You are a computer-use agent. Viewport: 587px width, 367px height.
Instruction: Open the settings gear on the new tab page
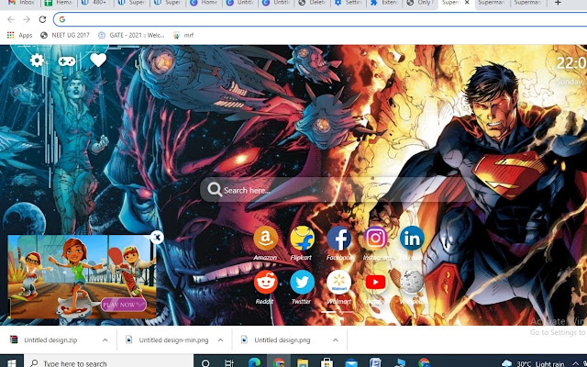[x=37, y=61]
